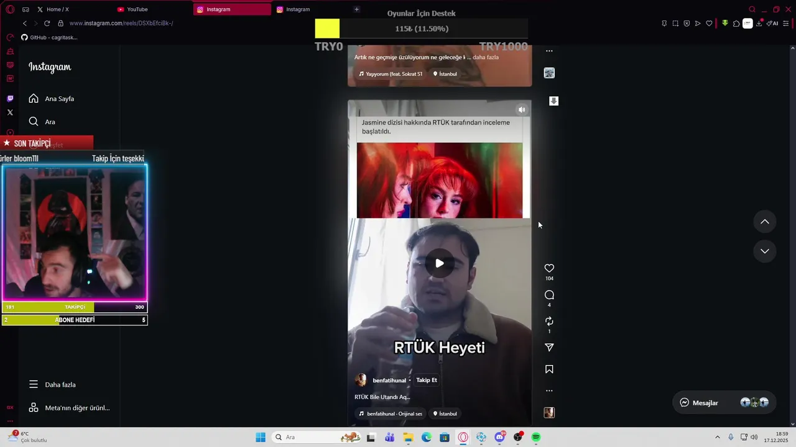Click the Instagram logo wordmark
The width and height of the screenshot is (796, 447).
click(50, 67)
